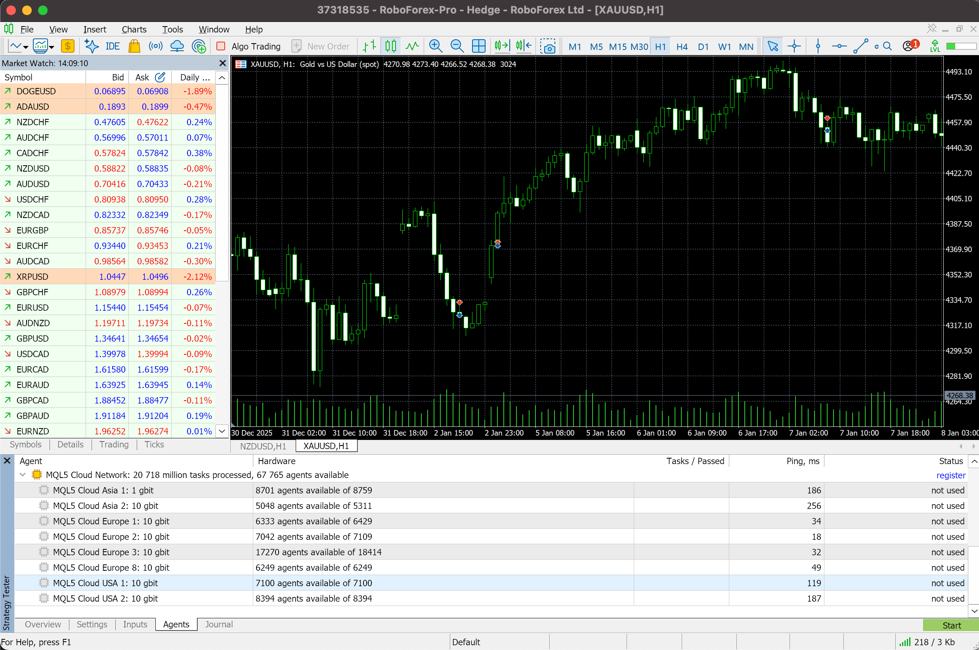Open the account profile notification icon
Screen dimensions: 979x650
910,45
